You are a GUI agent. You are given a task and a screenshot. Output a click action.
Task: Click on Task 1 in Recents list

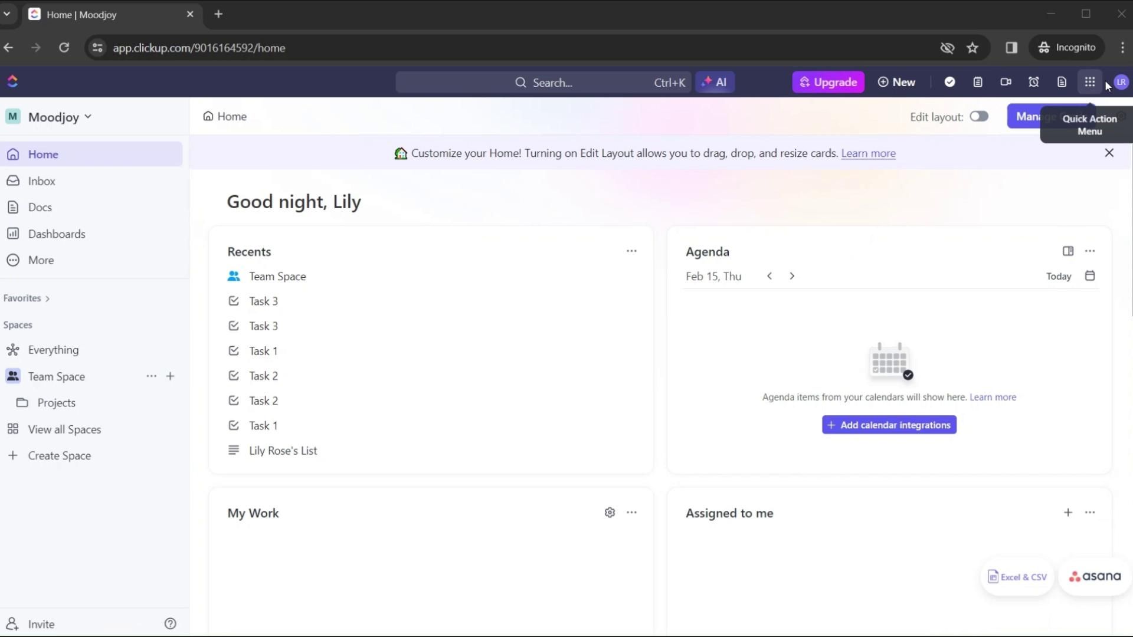pyautogui.click(x=264, y=350)
